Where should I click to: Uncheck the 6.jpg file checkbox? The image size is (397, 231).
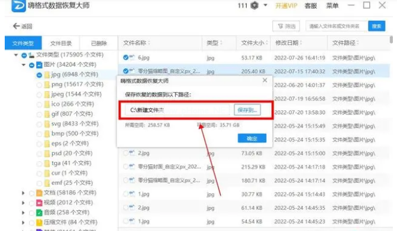[125, 58]
